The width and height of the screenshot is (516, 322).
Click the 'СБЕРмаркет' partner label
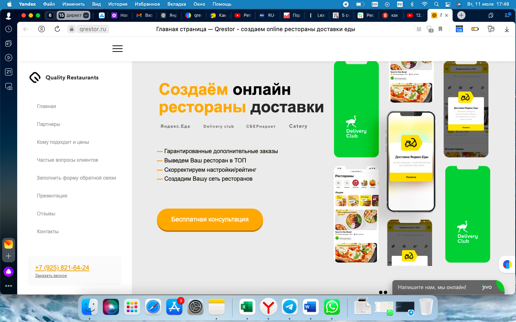pos(261,126)
